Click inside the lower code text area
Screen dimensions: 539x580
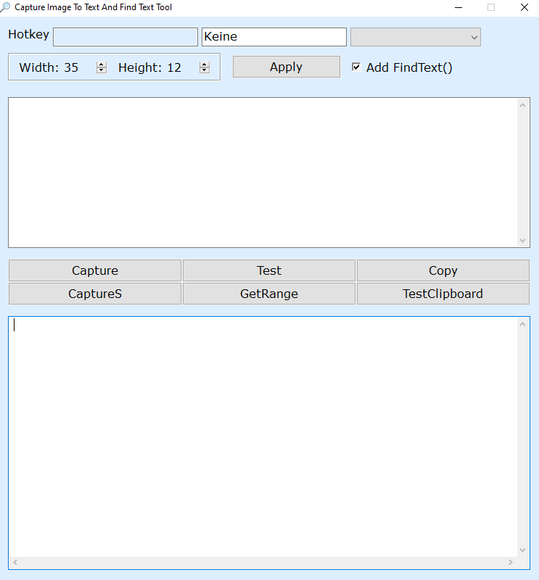coord(263,436)
